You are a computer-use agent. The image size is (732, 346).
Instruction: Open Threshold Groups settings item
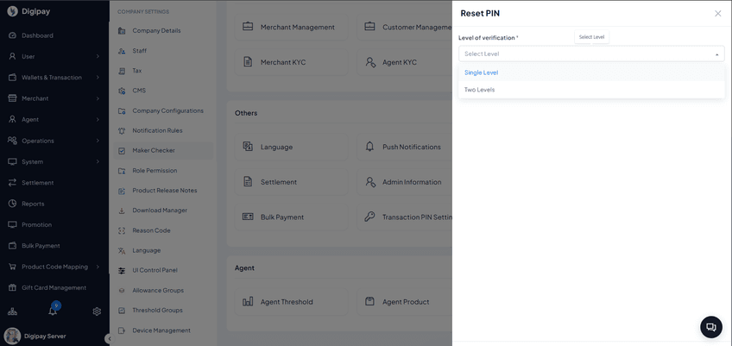163,311
